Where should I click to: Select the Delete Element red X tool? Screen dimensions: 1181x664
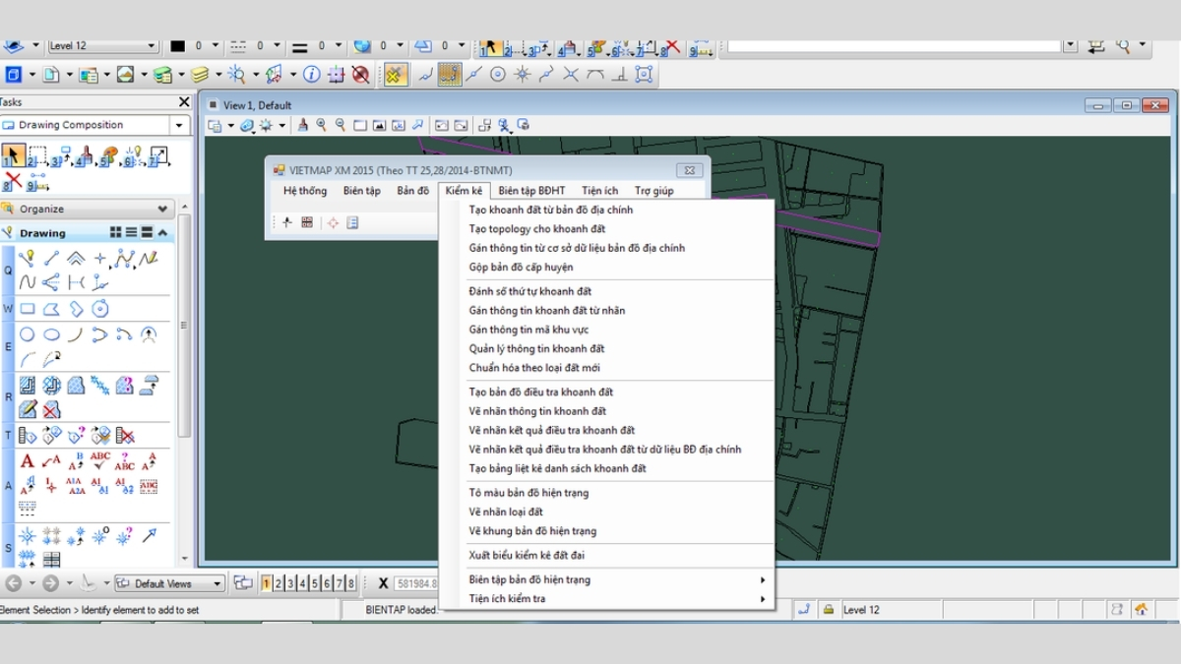[13, 181]
